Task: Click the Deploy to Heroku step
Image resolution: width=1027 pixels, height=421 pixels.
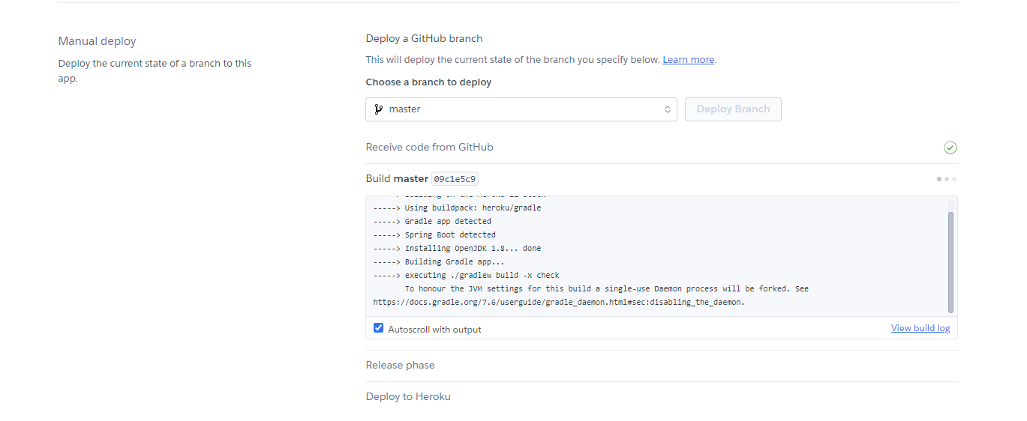Action: (x=408, y=397)
